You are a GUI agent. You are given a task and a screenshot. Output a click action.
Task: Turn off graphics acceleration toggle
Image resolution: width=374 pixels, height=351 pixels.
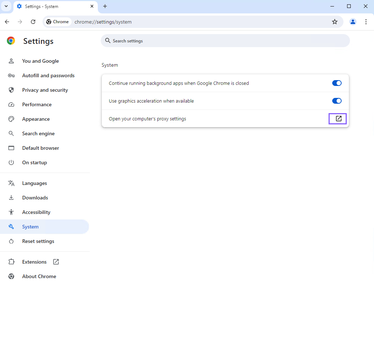click(337, 101)
